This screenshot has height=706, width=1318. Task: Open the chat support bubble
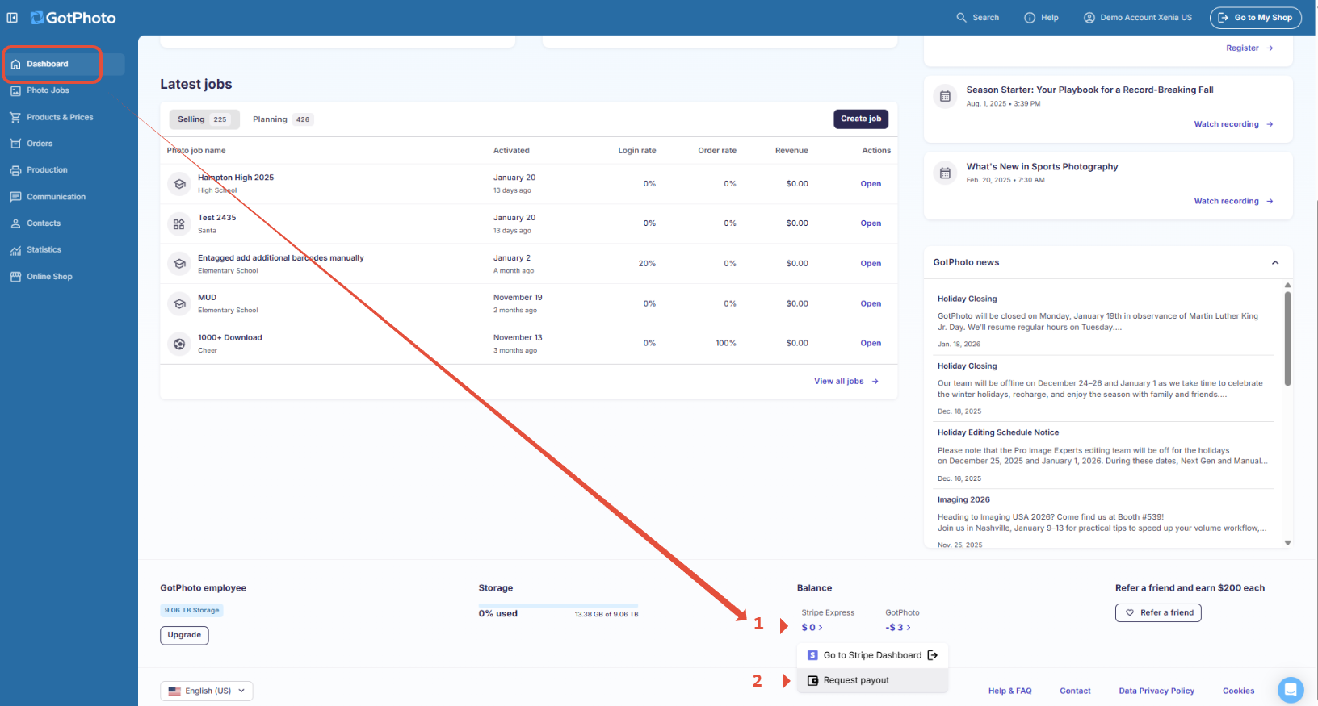click(x=1291, y=690)
